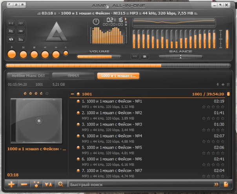Stop playback with the stop button
The image size is (237, 194).
click(x=34, y=54)
